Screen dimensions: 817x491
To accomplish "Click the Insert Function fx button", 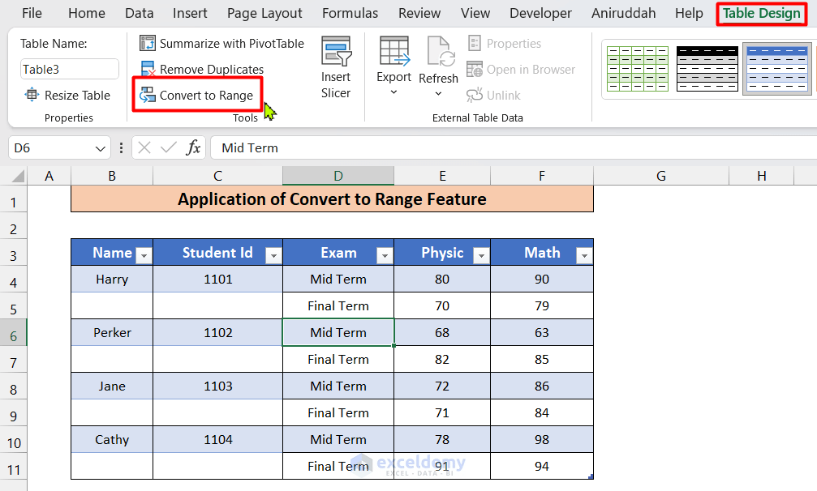I will [194, 148].
